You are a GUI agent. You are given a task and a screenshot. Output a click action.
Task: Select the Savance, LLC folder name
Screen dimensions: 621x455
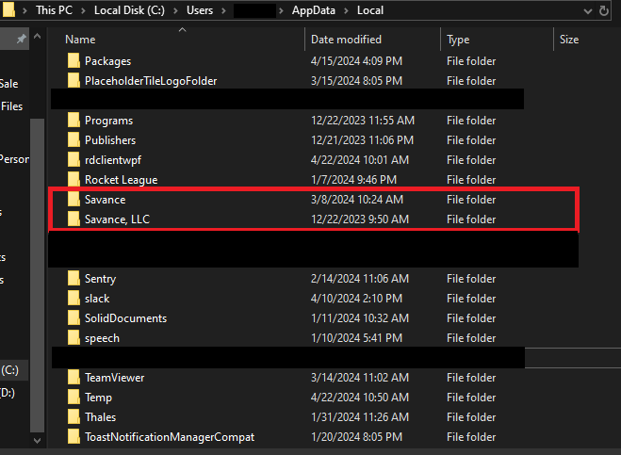(117, 219)
